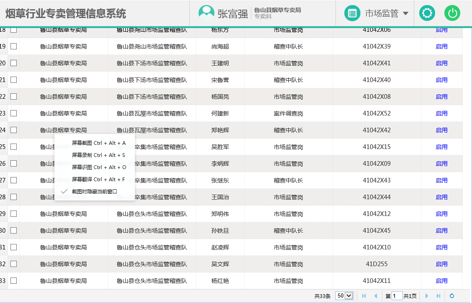Tick the checkbox for row 20 王建明
This screenshot has width=472, height=303.
pyautogui.click(x=13, y=63)
